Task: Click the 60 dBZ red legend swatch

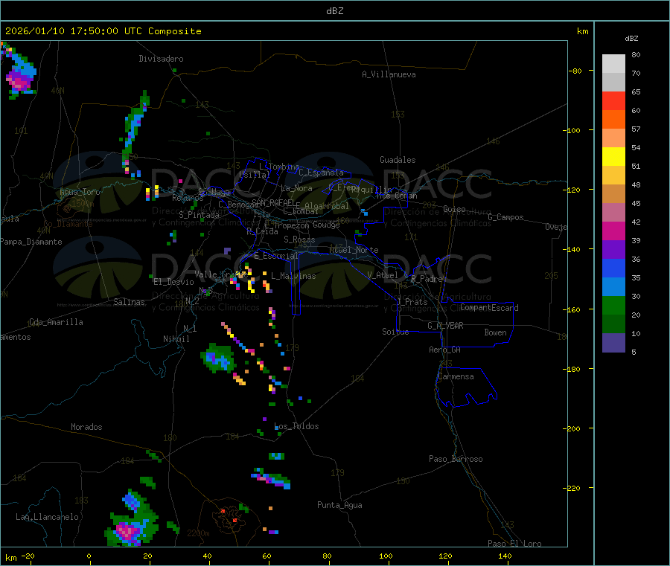Action: click(x=613, y=100)
